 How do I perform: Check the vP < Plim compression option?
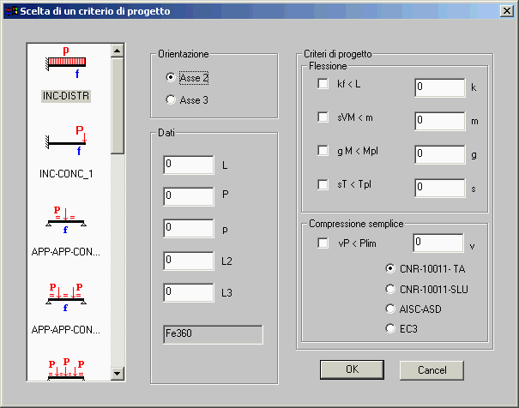point(323,243)
